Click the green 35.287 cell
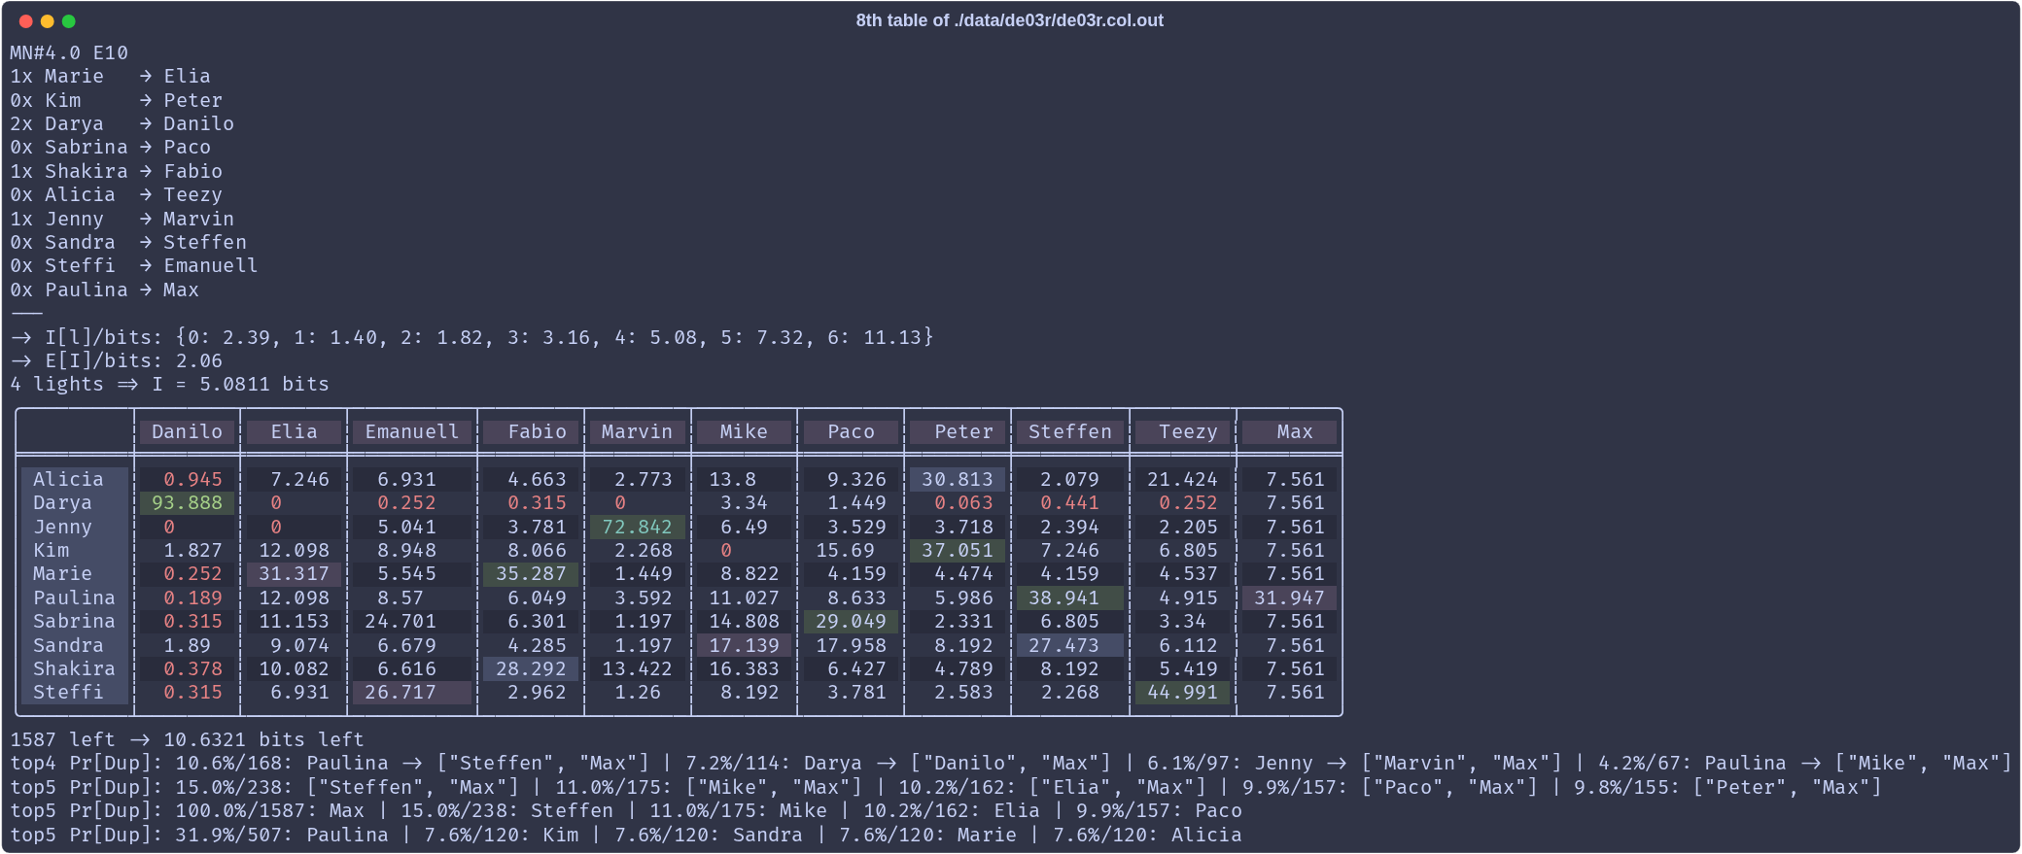Screen dimensions: 2022x854 [531, 574]
